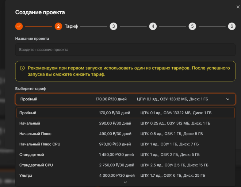
Task: Jump to step 6 in the wizard
Action: [x=232, y=26]
